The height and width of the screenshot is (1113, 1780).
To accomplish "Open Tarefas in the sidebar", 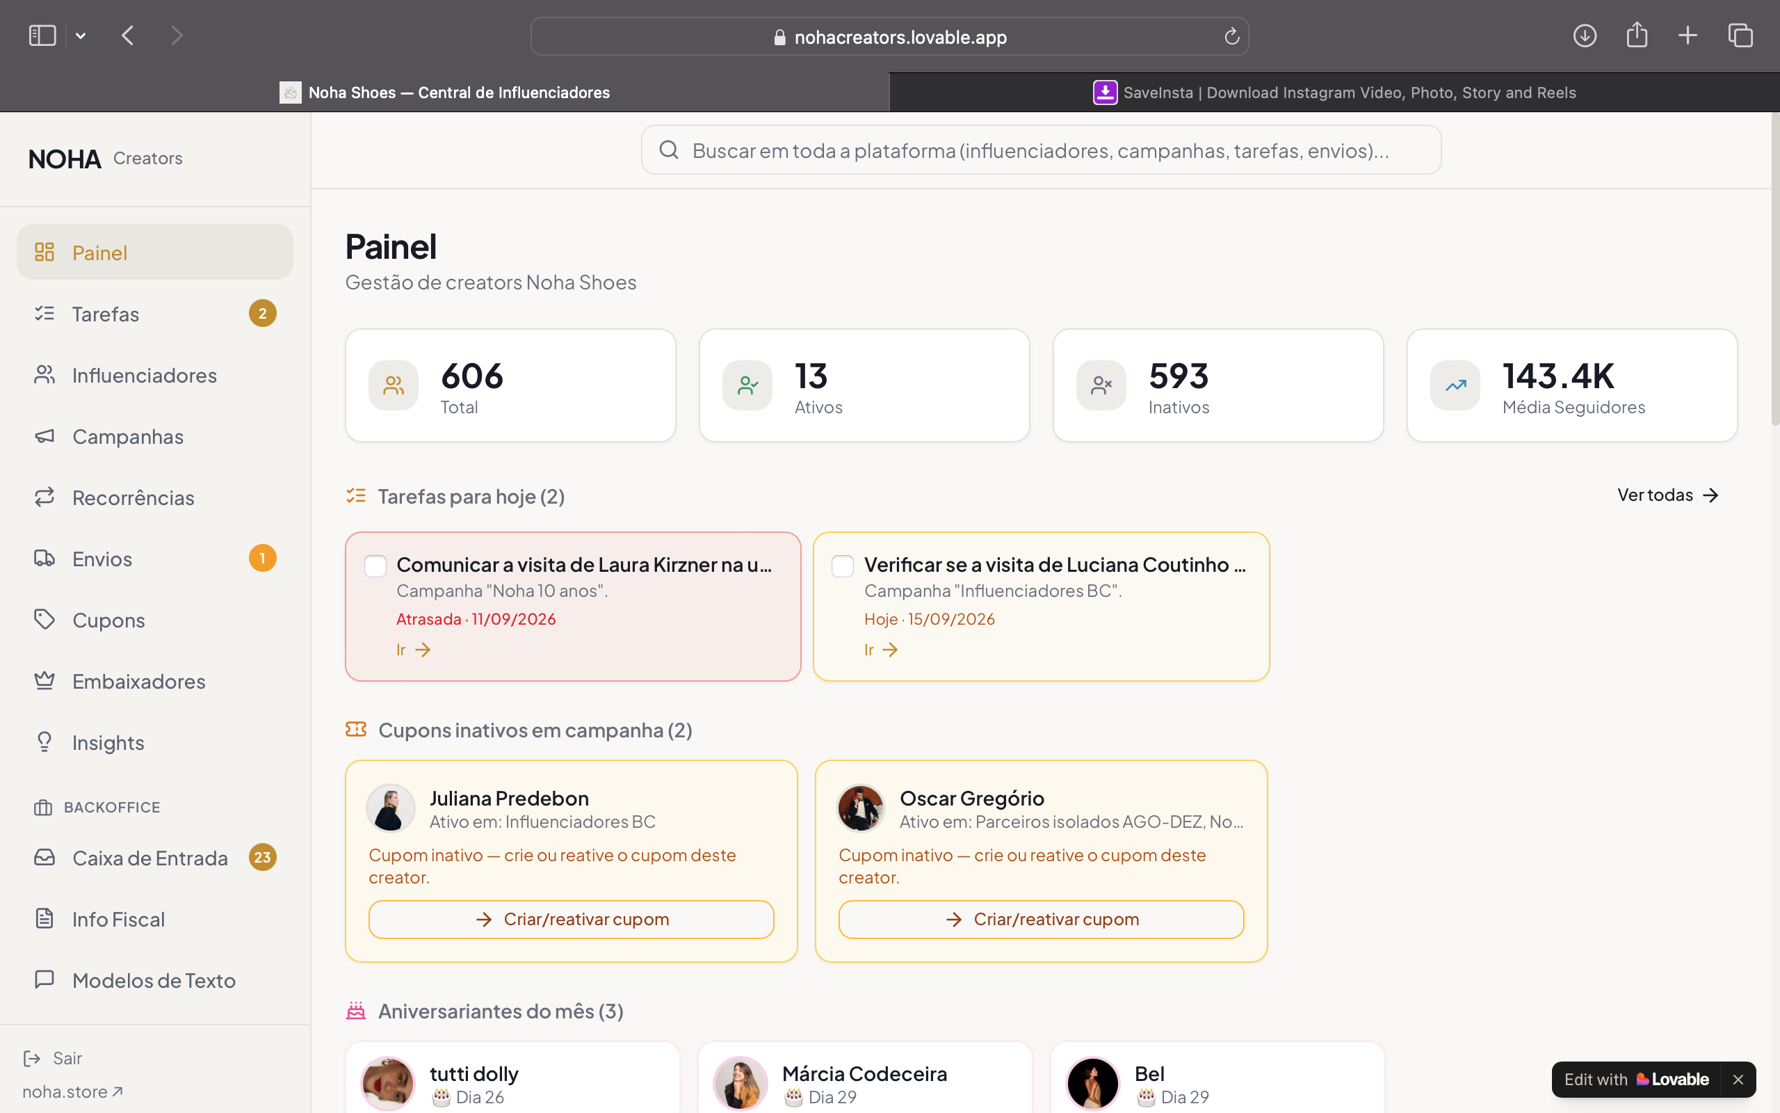I will click(154, 314).
